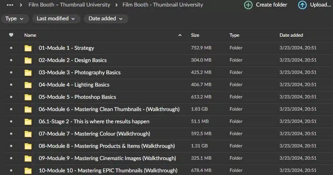The width and height of the screenshot is (333, 175).
Task: Open 09-Module 9 - Mastering Cinematic Images
Action: click(107, 159)
